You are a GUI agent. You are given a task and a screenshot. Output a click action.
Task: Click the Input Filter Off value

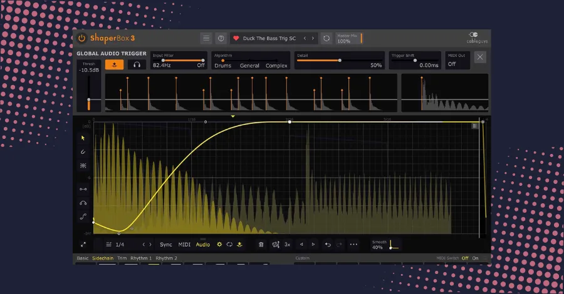[201, 65]
